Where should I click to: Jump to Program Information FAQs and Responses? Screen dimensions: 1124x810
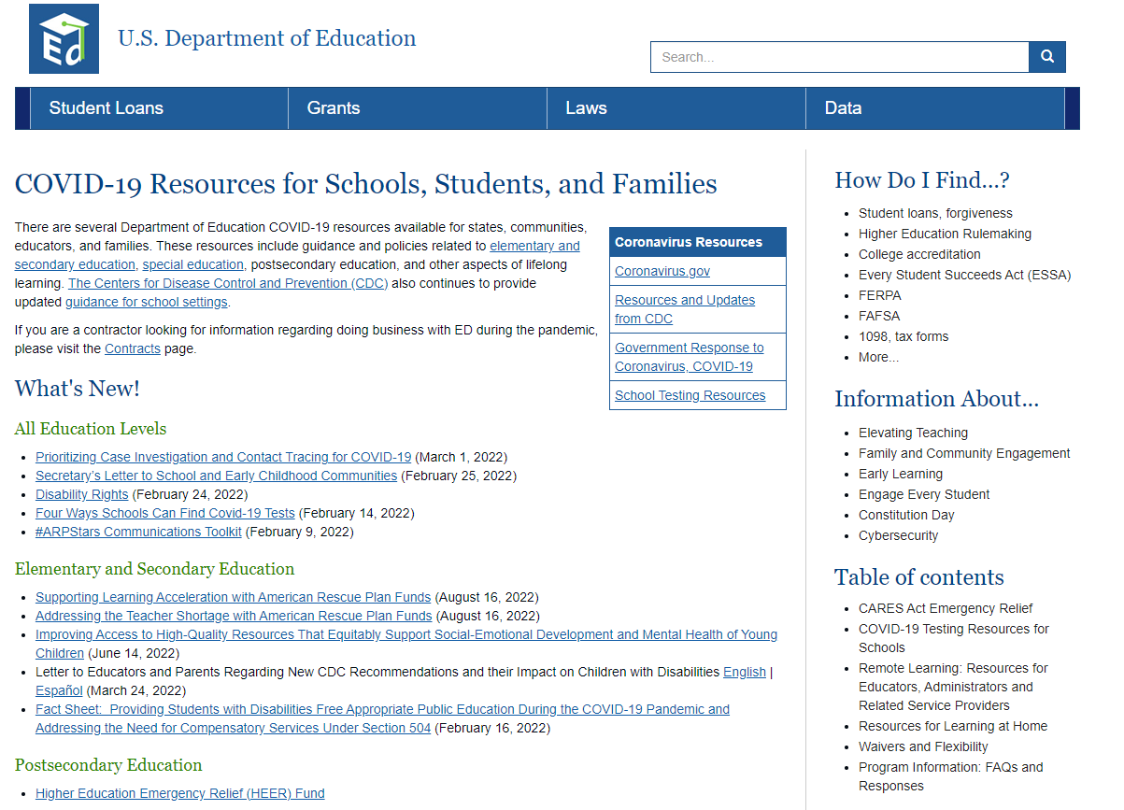951,776
